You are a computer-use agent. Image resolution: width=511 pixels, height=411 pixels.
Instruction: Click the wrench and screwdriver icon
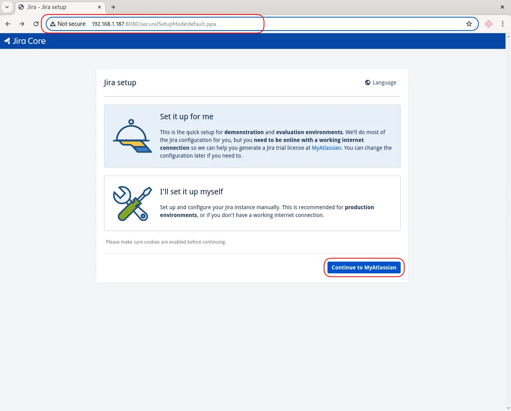(132, 203)
